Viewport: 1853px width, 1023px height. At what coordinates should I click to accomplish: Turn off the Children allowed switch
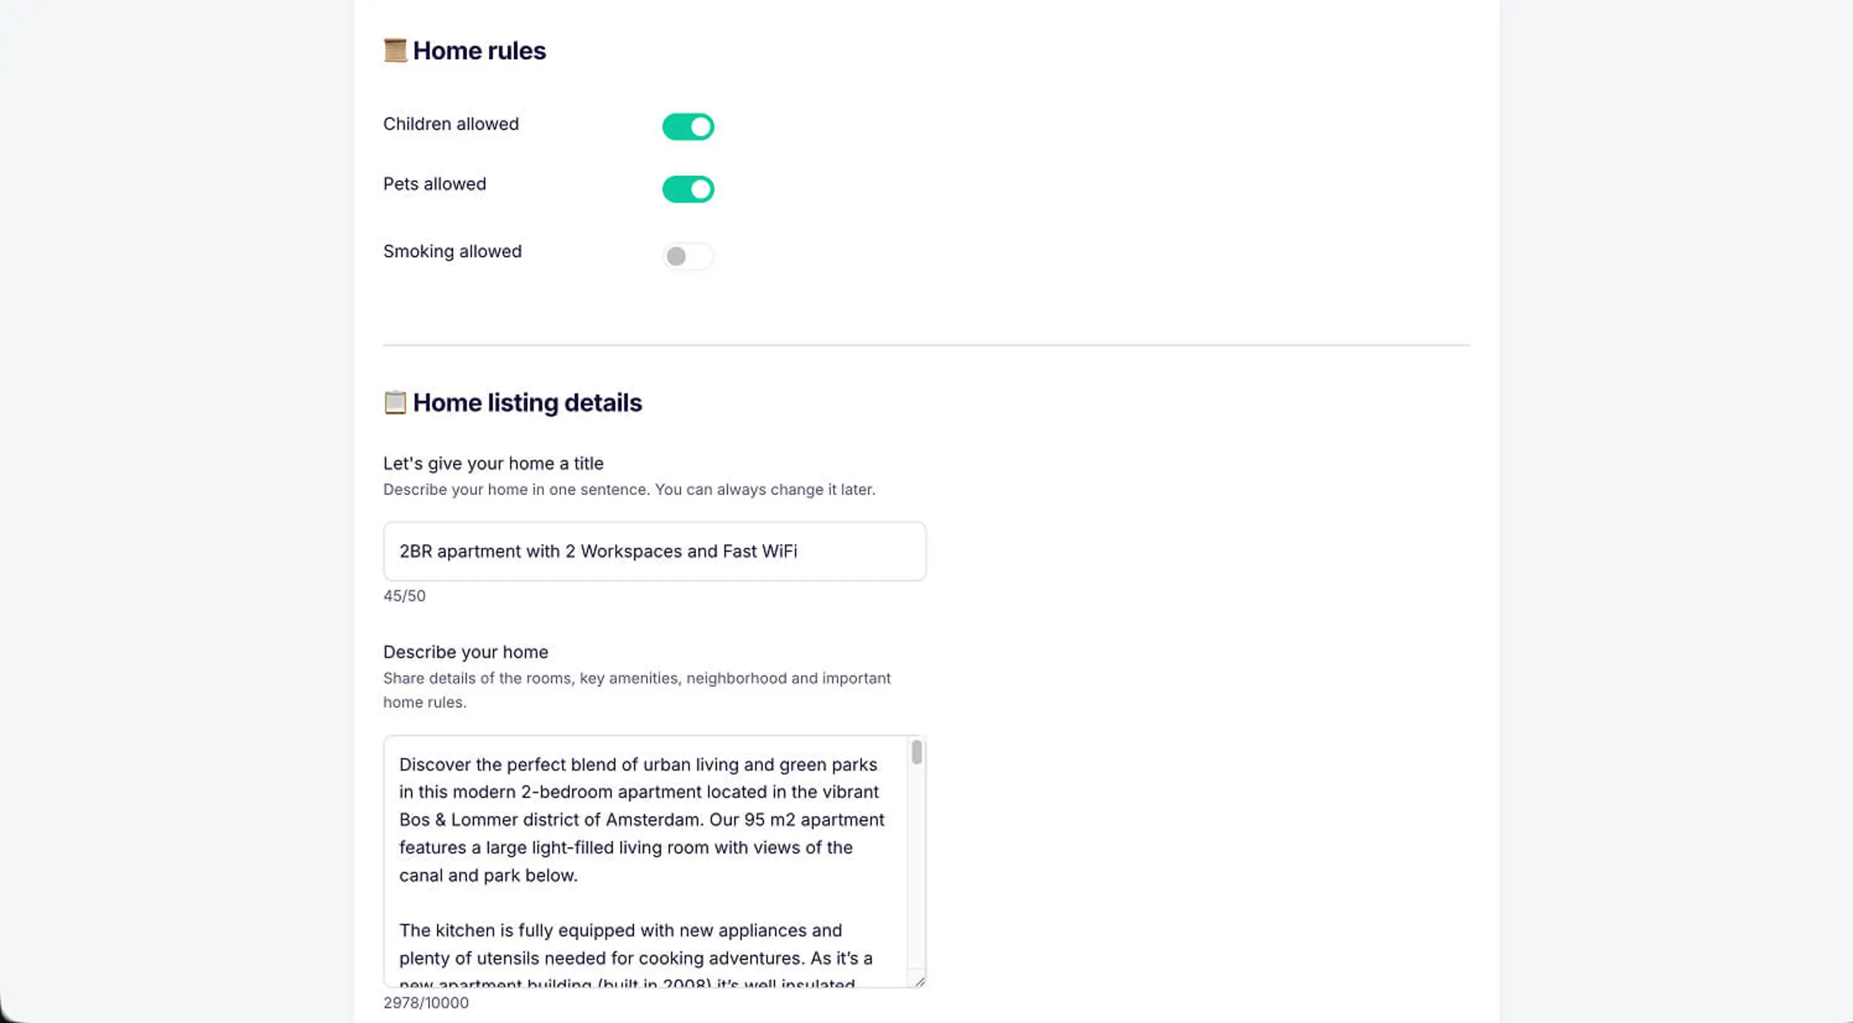click(x=688, y=127)
